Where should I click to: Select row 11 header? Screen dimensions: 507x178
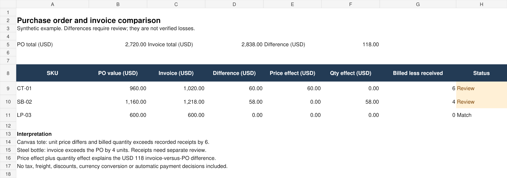[x=8, y=115]
